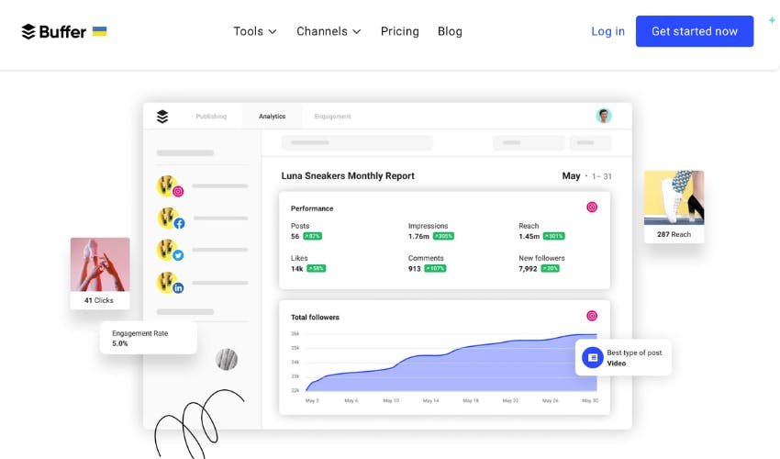Image resolution: width=780 pixels, height=459 pixels.
Task: Click the Performance heading
Action: pos(312,208)
